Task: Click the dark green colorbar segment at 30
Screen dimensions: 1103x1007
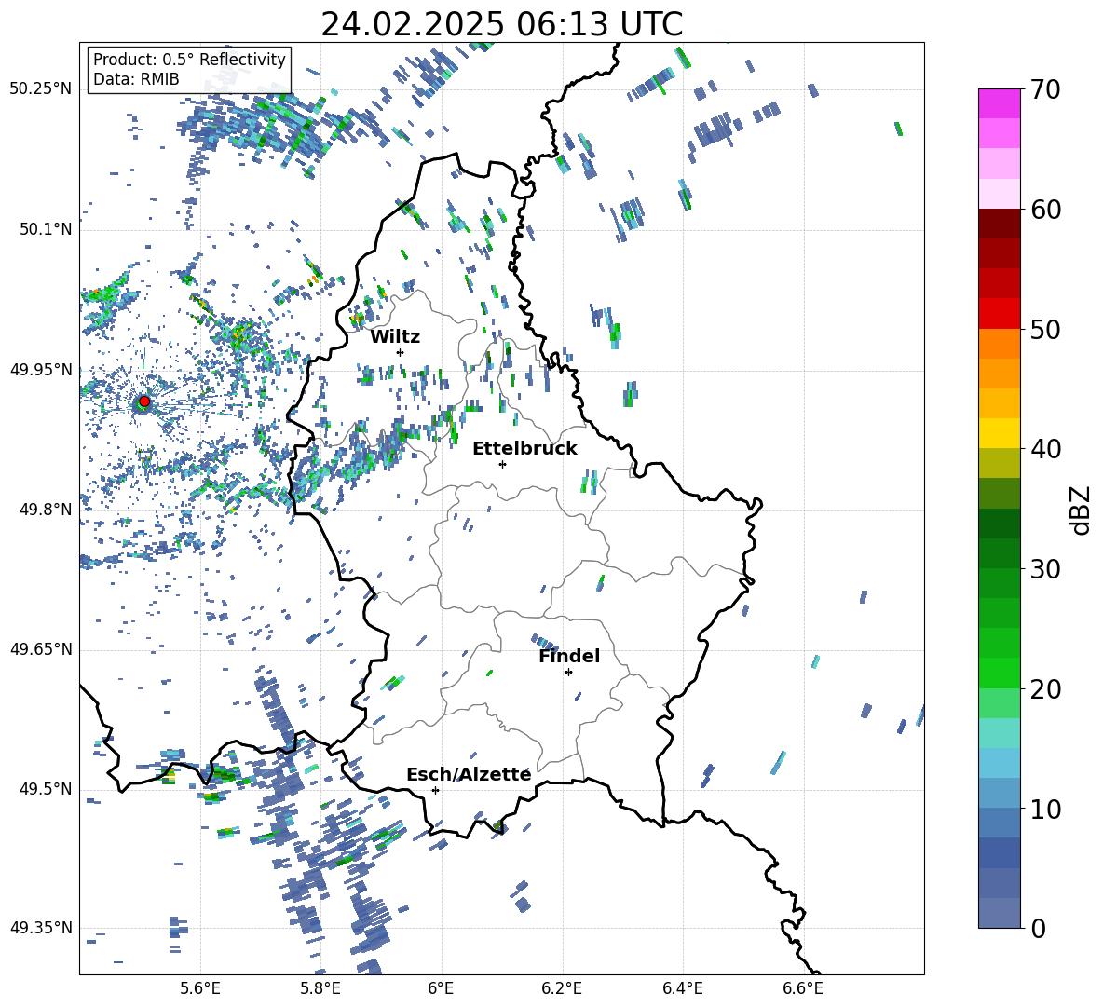Action: 999,552
